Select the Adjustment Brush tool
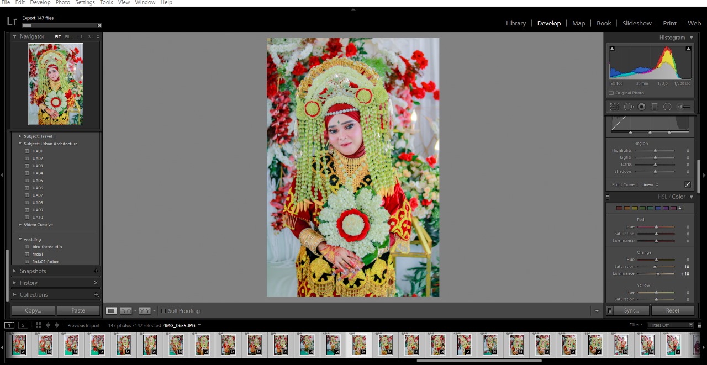The height and width of the screenshot is (365, 707). coord(684,107)
